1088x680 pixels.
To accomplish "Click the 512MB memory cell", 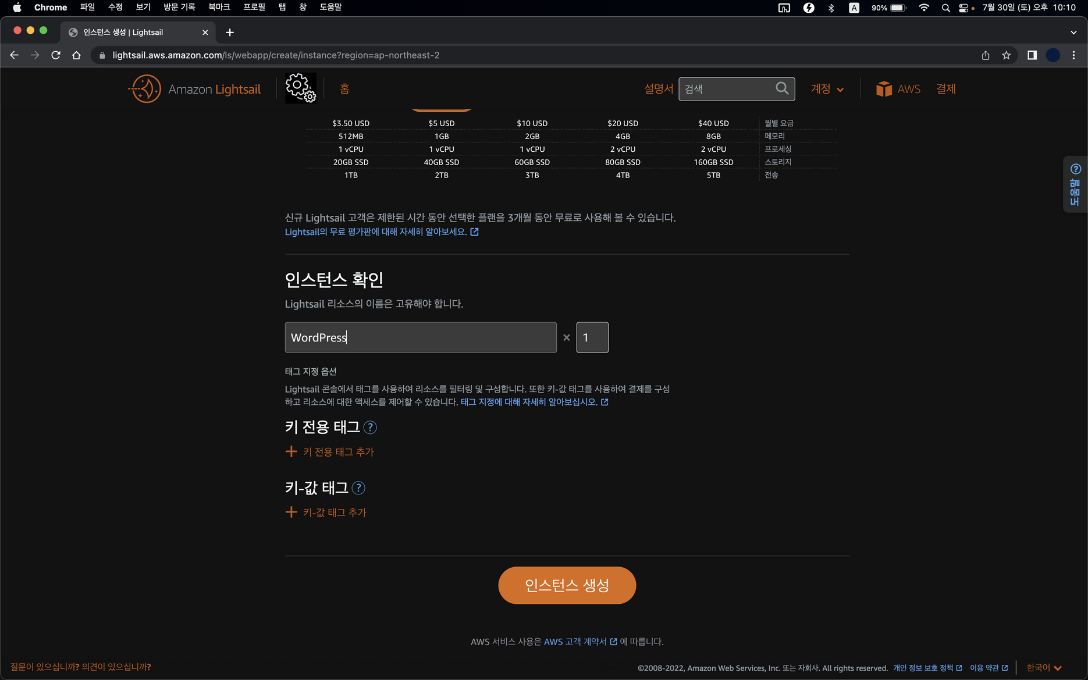I will pos(351,136).
